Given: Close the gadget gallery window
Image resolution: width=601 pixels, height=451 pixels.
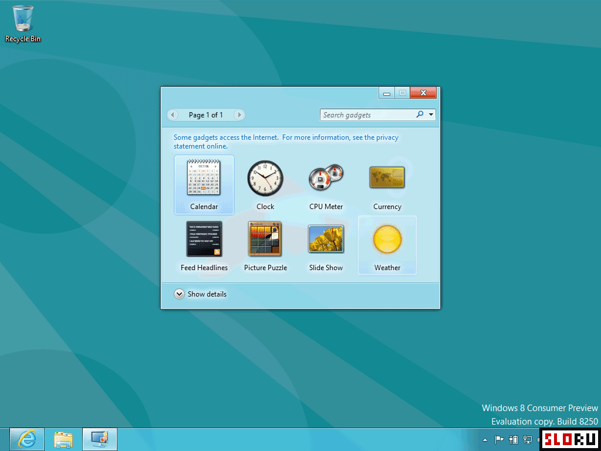Looking at the screenshot, I should pos(423,93).
